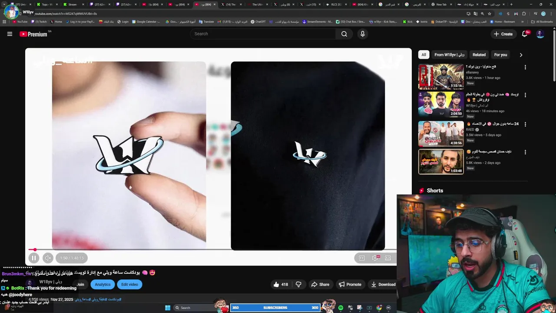Open the 1:03:48 video thumbnail
The height and width of the screenshot is (313, 556).
pos(441,161)
